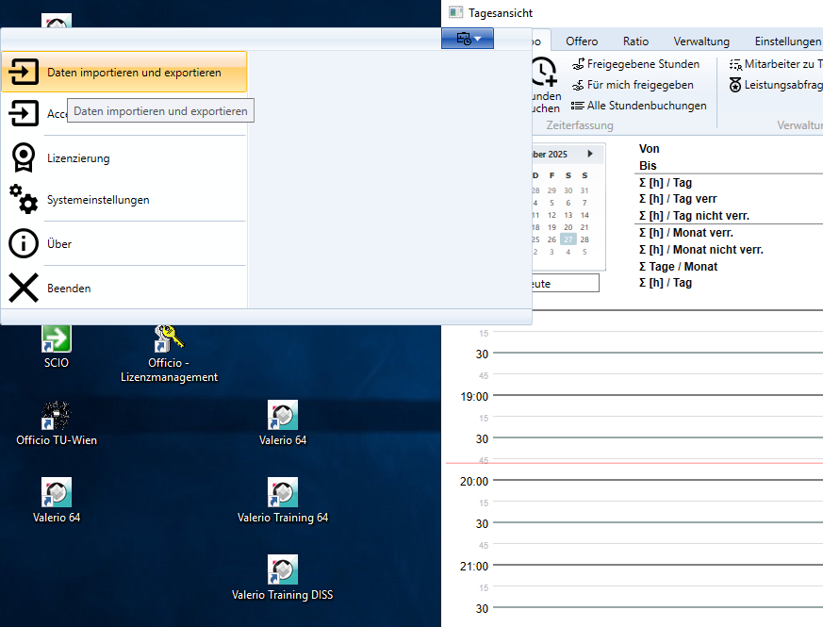Click the Lizenzierung badge icon

24,158
